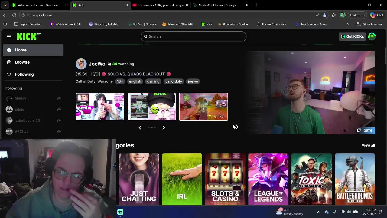
Task: Click View all categories
Action: [368, 145]
